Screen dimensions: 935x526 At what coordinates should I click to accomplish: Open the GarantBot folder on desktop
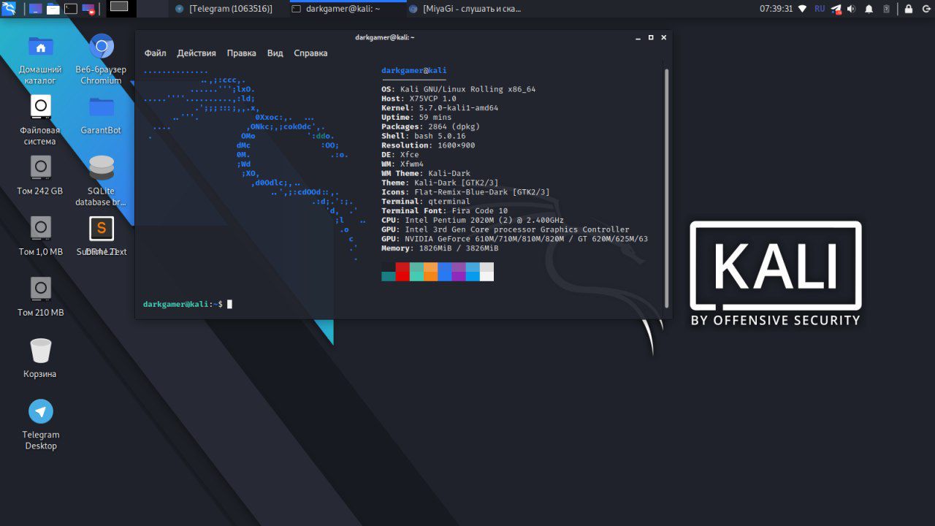[x=101, y=115]
